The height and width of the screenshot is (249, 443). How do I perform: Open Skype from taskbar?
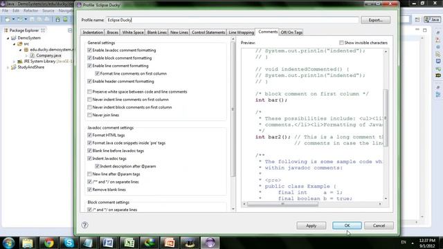pos(69,243)
